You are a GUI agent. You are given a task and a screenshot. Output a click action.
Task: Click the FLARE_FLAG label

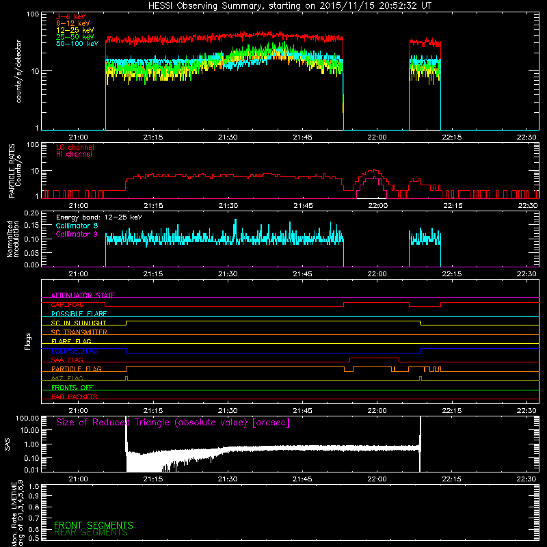pyautogui.click(x=71, y=341)
